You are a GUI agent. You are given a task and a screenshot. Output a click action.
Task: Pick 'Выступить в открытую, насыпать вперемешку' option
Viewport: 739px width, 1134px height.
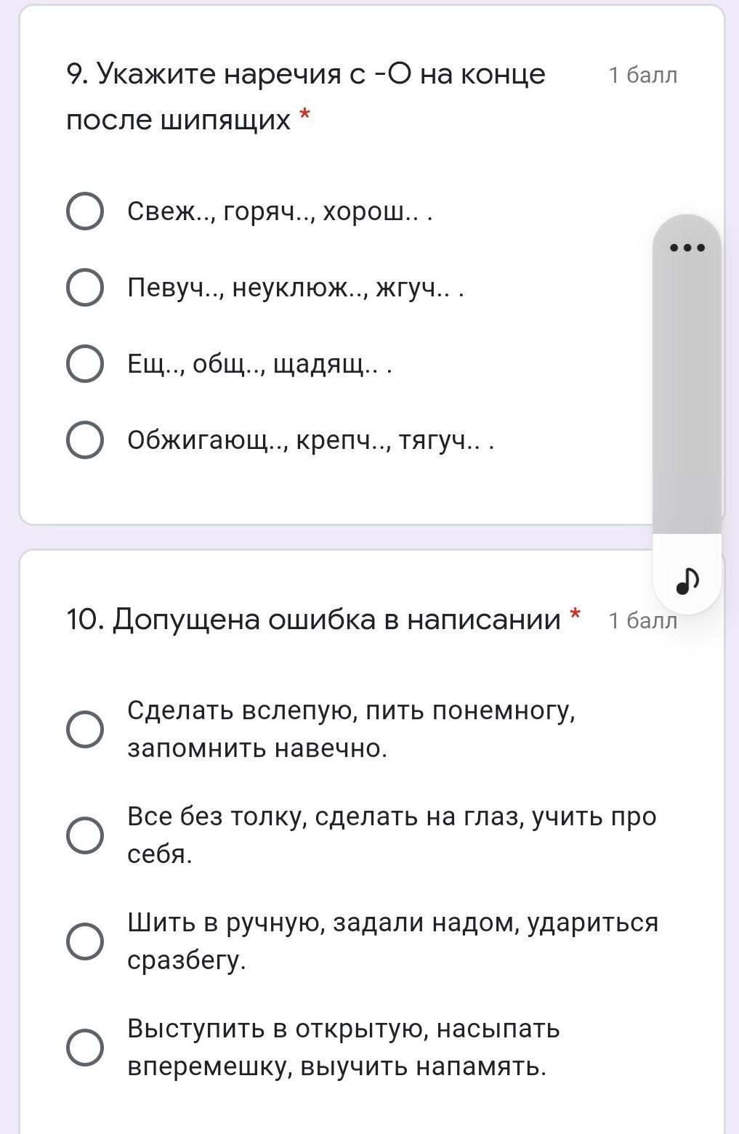tap(85, 1047)
